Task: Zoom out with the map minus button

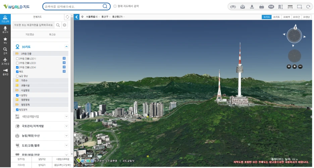Action: 300,67
